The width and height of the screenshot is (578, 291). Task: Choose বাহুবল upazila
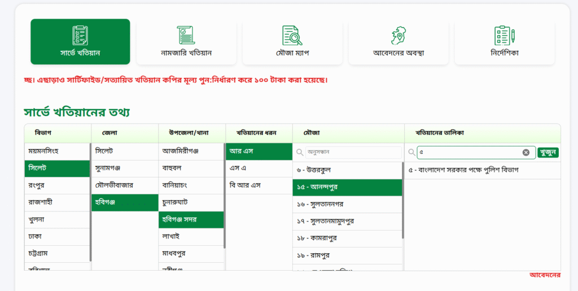(191, 168)
